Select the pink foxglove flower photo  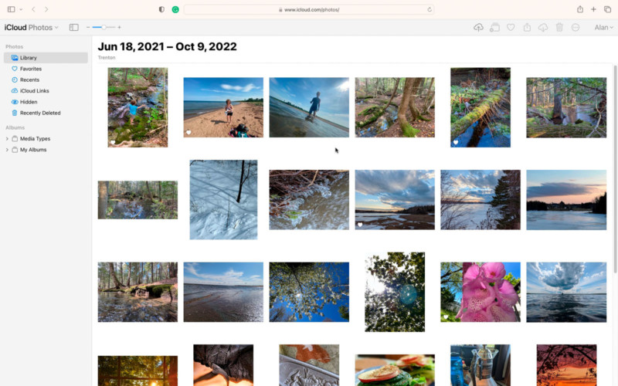[480, 292]
